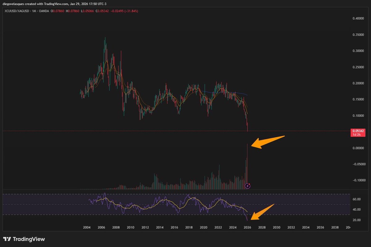Click the 2034 time axis label
The height and width of the screenshot is (247, 371).
tap(305, 228)
